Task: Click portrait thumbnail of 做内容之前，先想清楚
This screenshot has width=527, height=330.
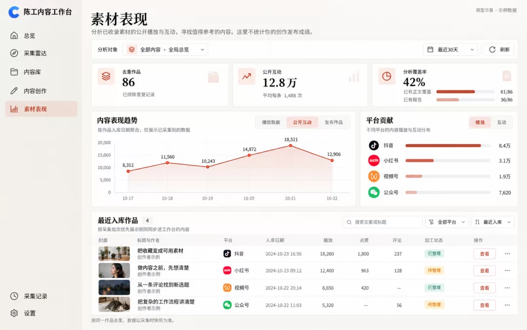Action: (114, 270)
